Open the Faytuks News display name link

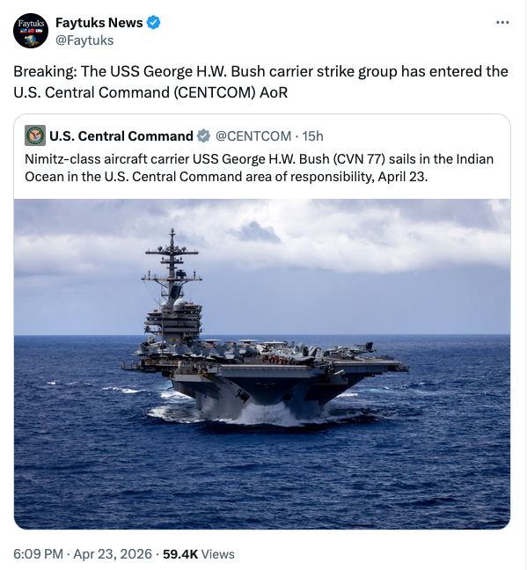point(99,23)
